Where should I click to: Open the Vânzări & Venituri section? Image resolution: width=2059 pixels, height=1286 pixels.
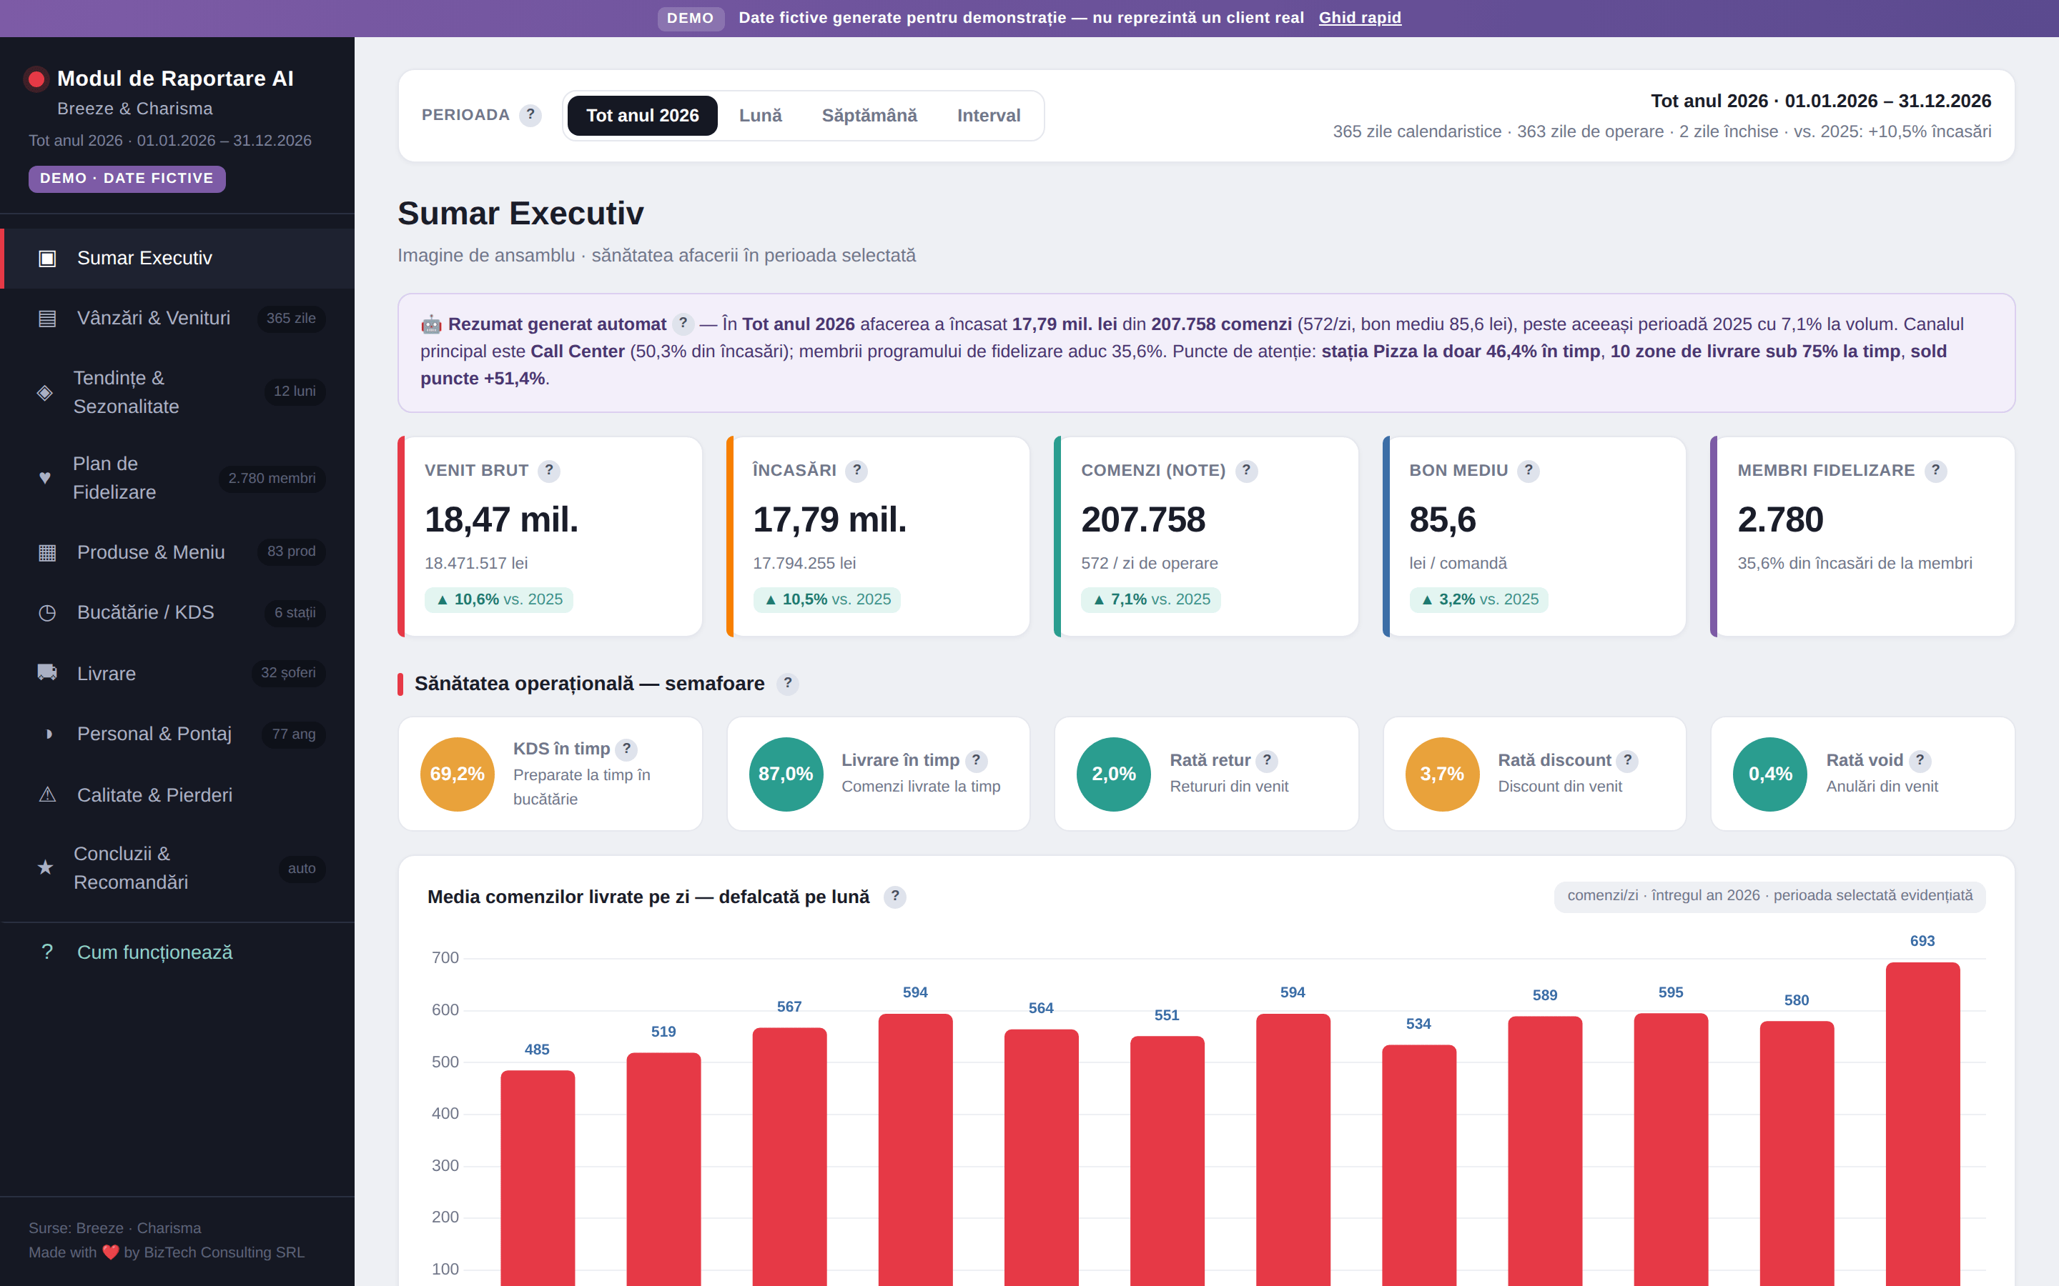[179, 318]
